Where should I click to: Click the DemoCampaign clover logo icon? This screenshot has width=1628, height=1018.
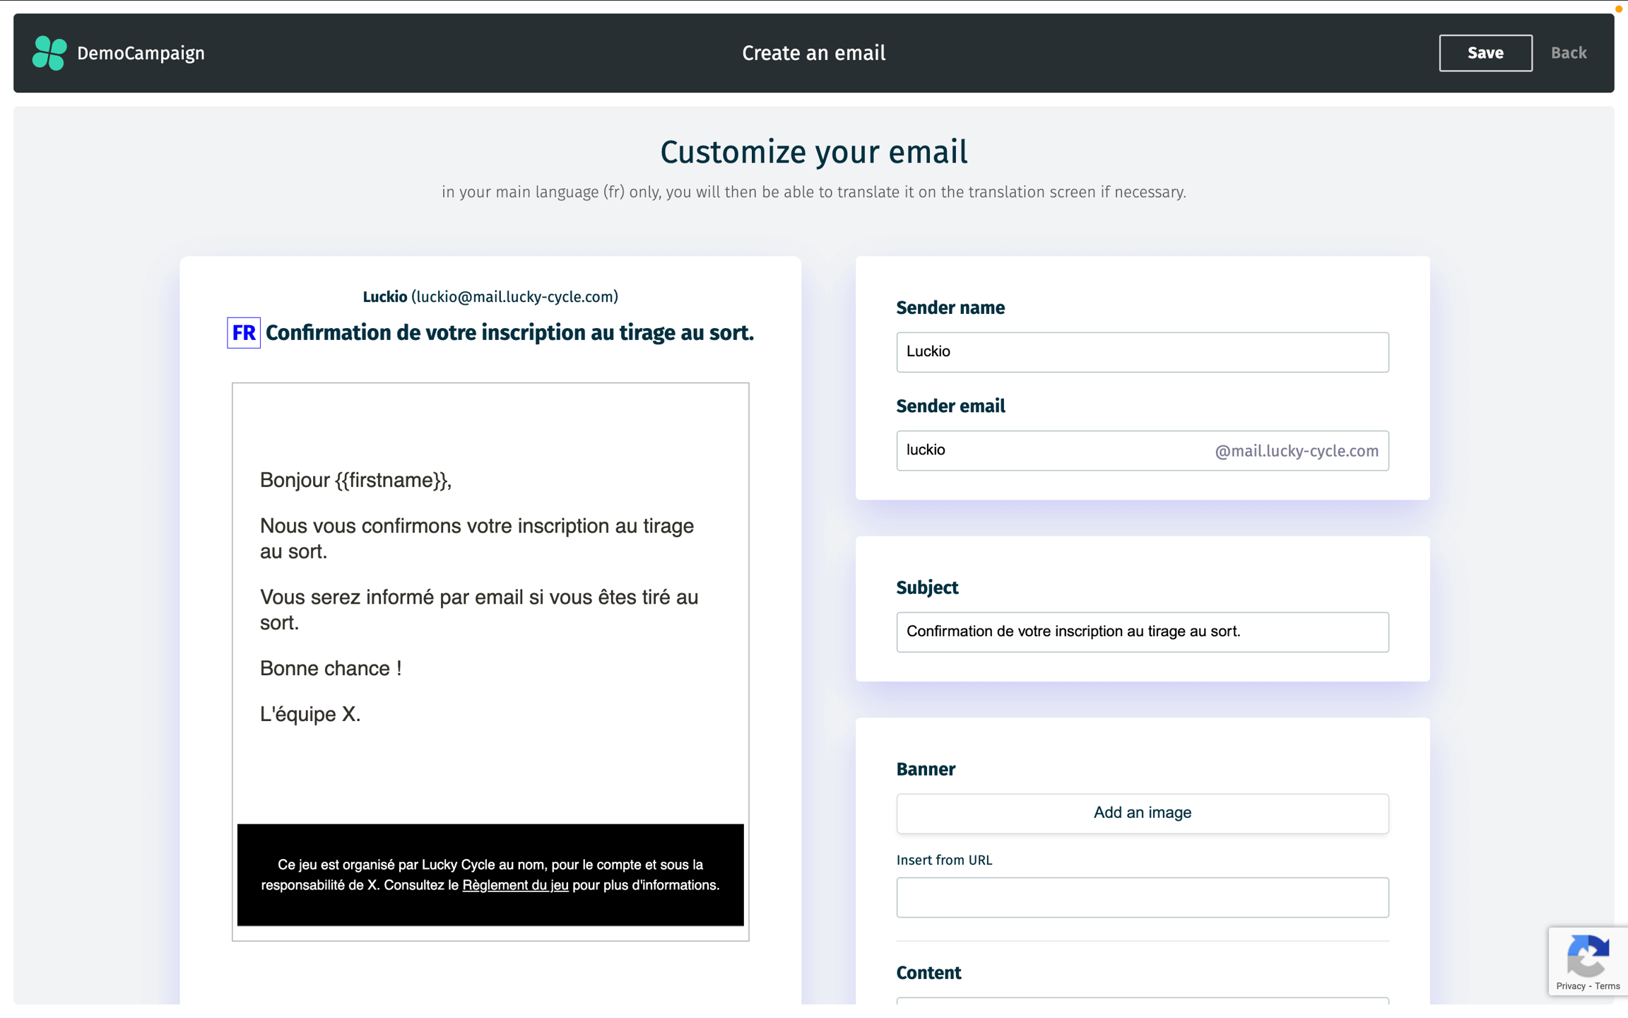coord(49,53)
